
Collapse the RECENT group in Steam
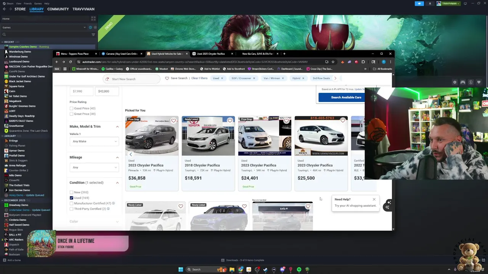click(x=3, y=42)
